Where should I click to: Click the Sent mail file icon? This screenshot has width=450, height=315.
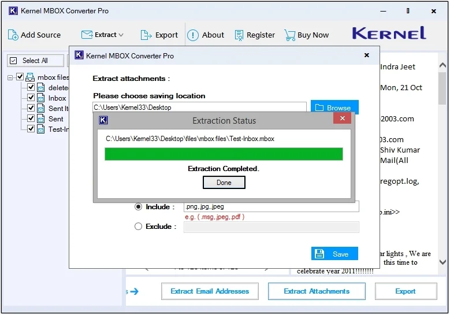[41, 118]
